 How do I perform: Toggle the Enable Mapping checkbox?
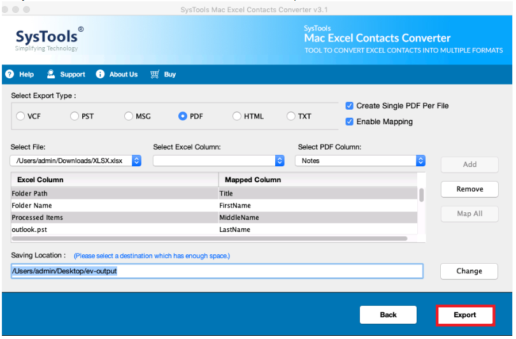[350, 122]
